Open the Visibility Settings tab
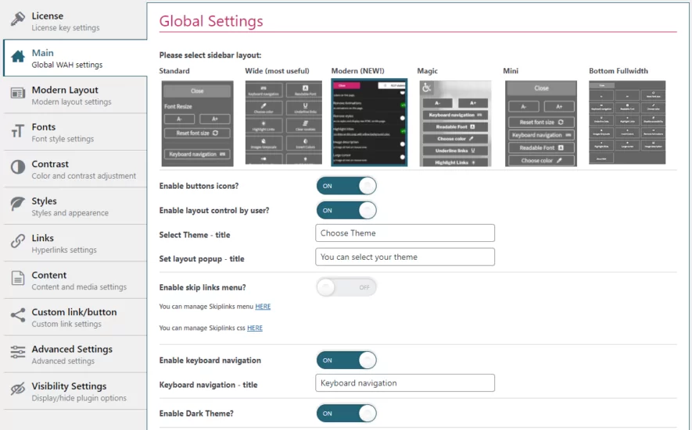The height and width of the screenshot is (430, 692). tap(76, 391)
